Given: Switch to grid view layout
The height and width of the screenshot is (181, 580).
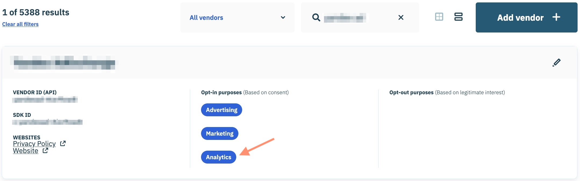Looking at the screenshot, I should [439, 17].
